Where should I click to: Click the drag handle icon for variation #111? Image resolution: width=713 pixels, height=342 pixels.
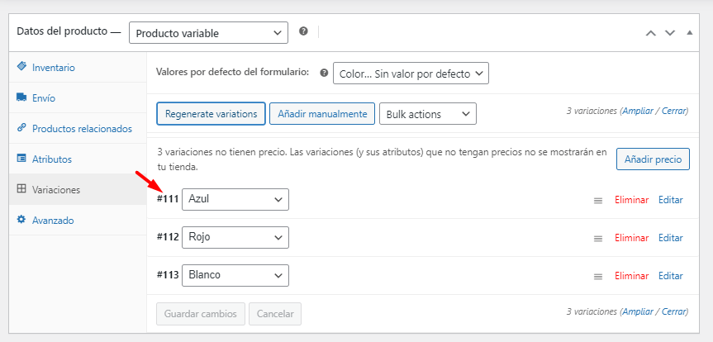[598, 200]
